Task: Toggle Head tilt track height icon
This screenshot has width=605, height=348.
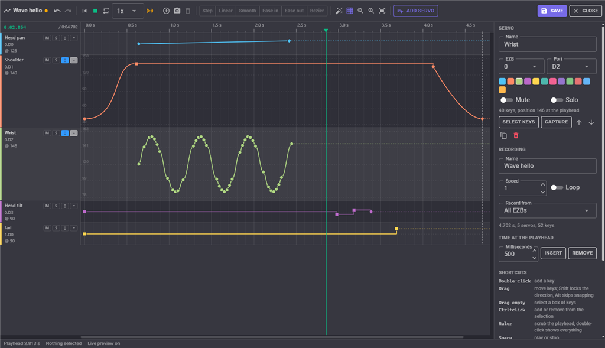Action: (x=65, y=206)
